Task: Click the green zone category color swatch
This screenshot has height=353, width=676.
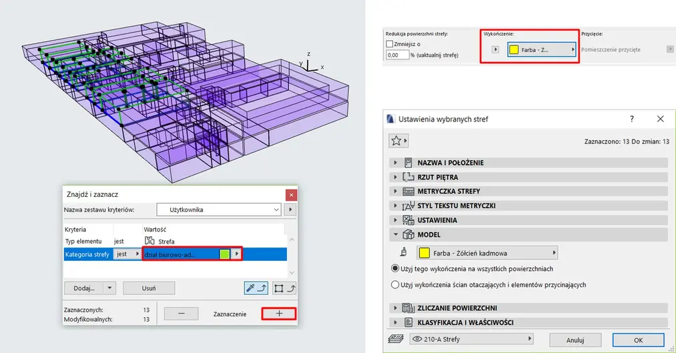Action: coord(224,254)
